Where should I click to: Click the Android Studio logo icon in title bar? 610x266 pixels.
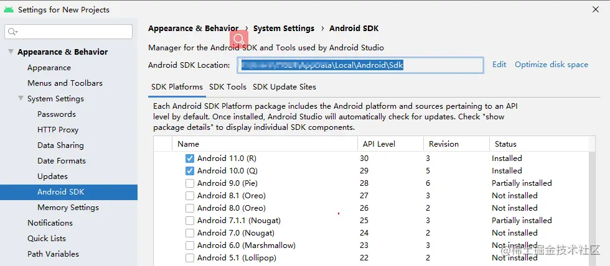(9, 9)
